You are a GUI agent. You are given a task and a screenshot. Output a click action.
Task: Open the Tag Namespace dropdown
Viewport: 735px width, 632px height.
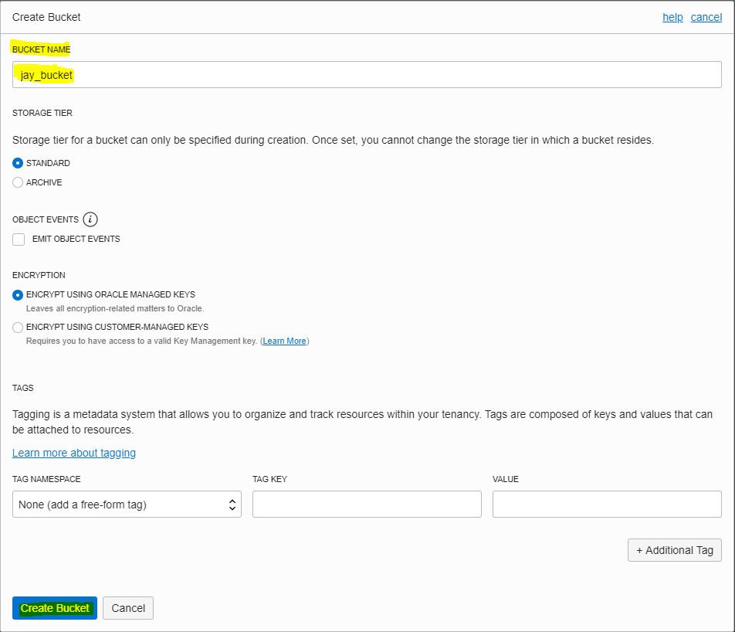(127, 504)
